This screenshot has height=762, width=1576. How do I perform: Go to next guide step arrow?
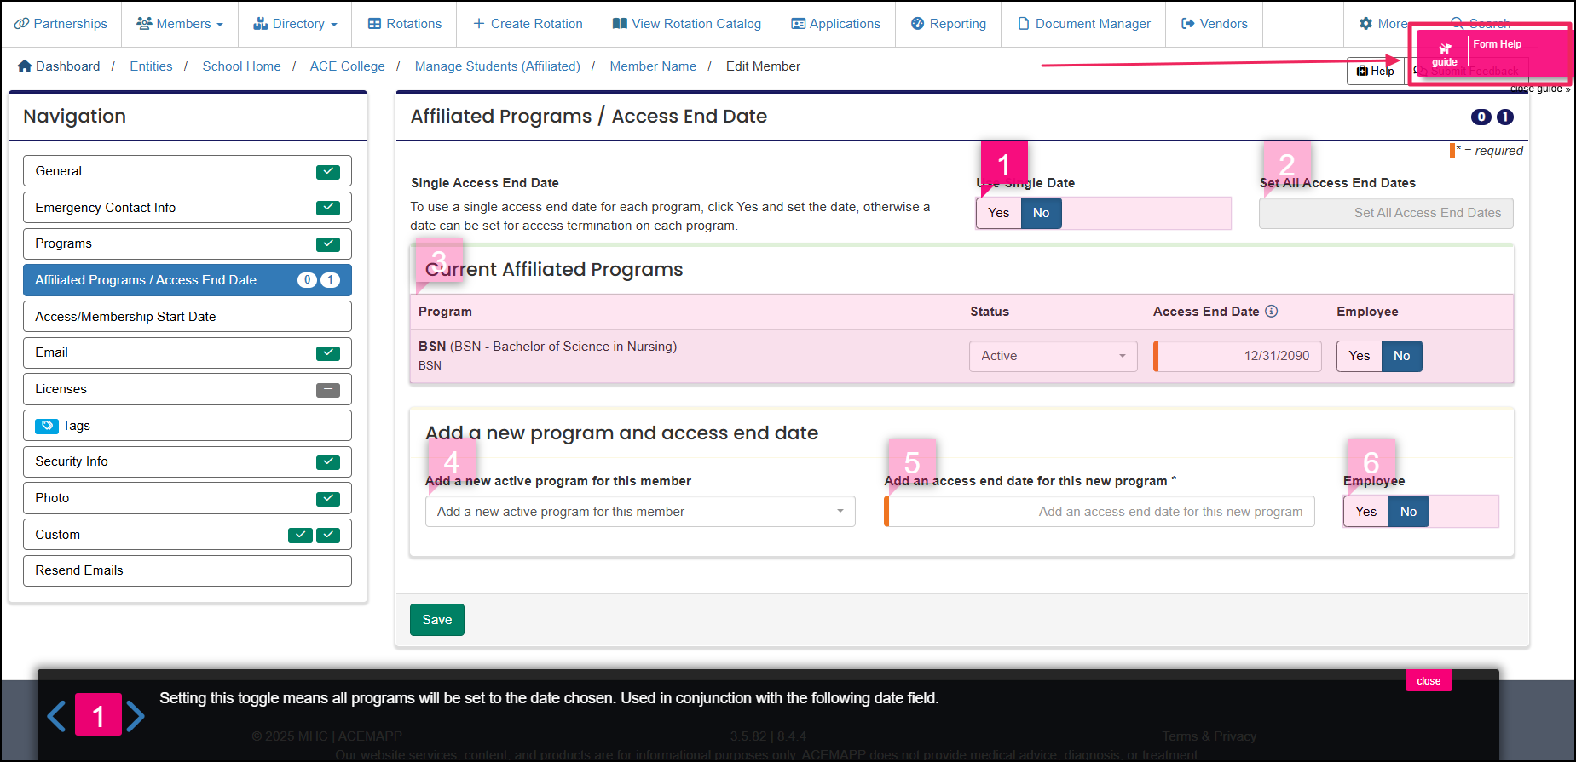click(136, 716)
